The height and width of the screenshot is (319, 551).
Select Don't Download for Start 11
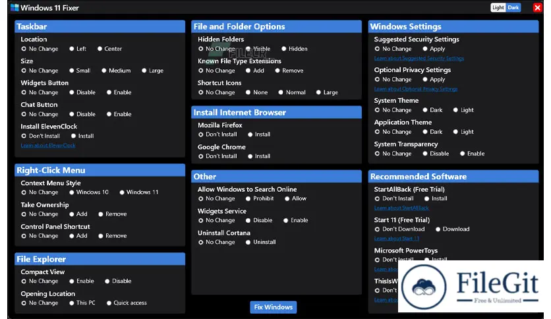click(x=399, y=229)
